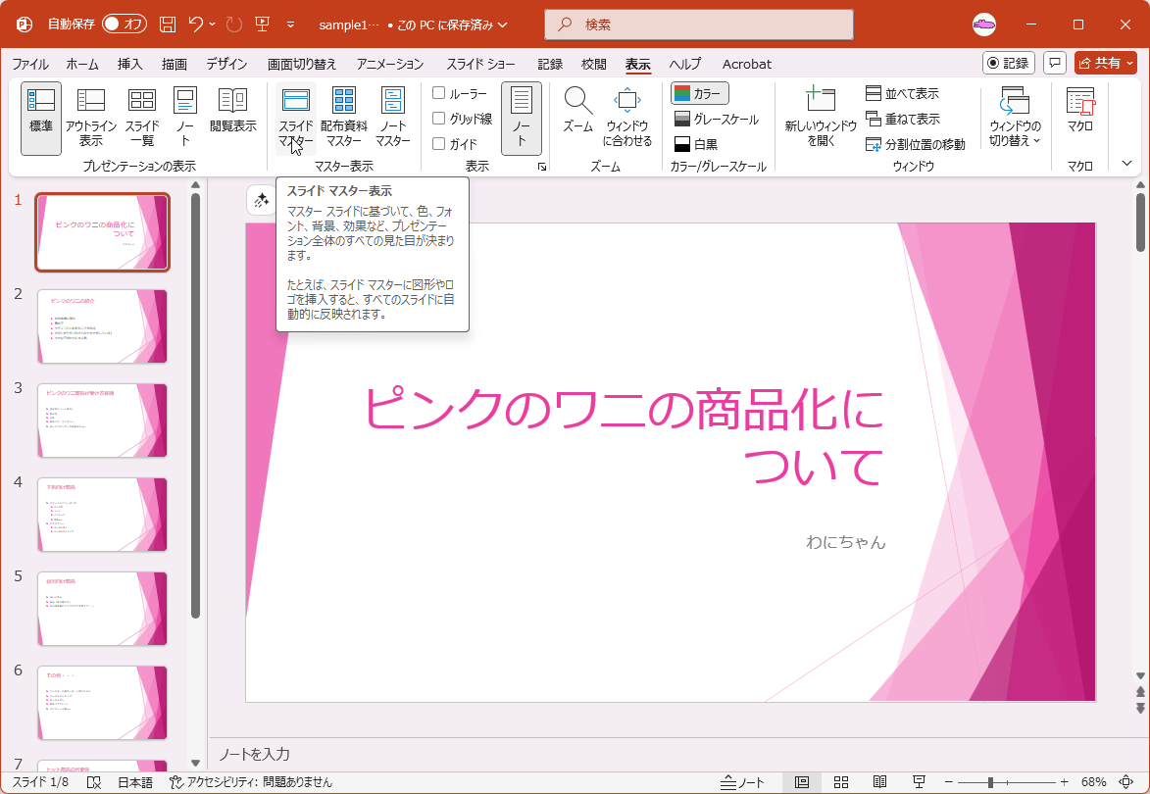Click 分割位置の移動 move split
Viewport: 1150px width, 794px height.
click(x=916, y=144)
